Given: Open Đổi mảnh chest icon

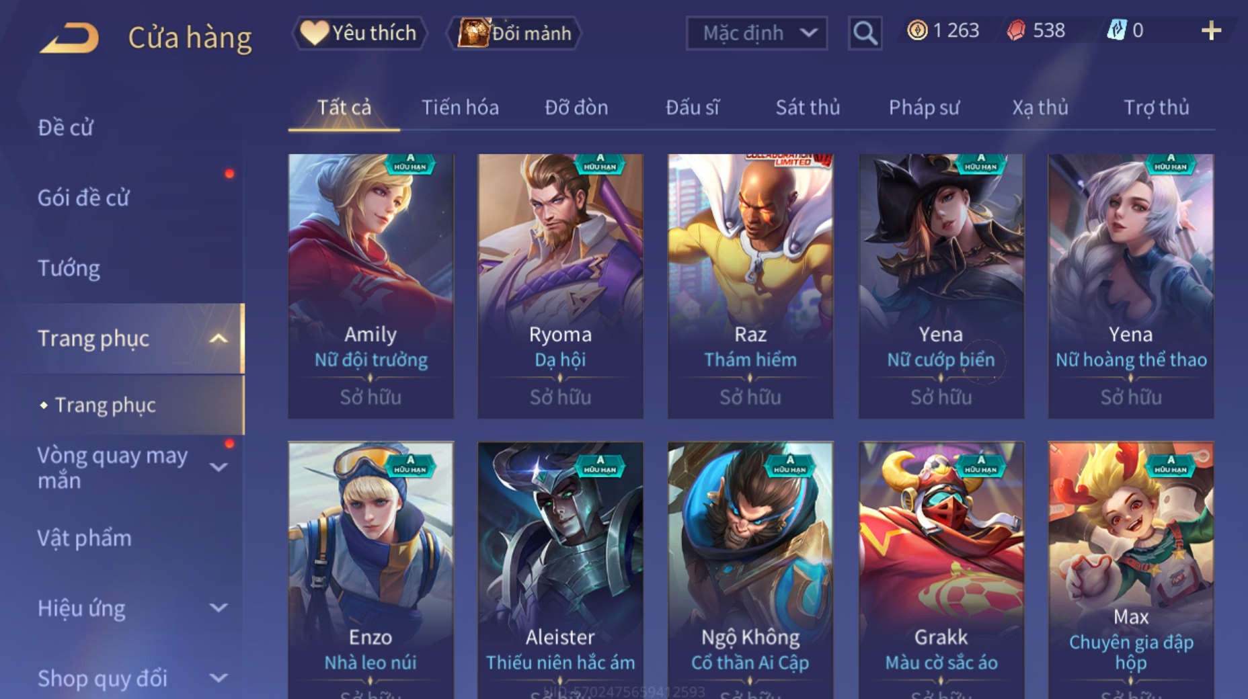Looking at the screenshot, I should tap(473, 32).
